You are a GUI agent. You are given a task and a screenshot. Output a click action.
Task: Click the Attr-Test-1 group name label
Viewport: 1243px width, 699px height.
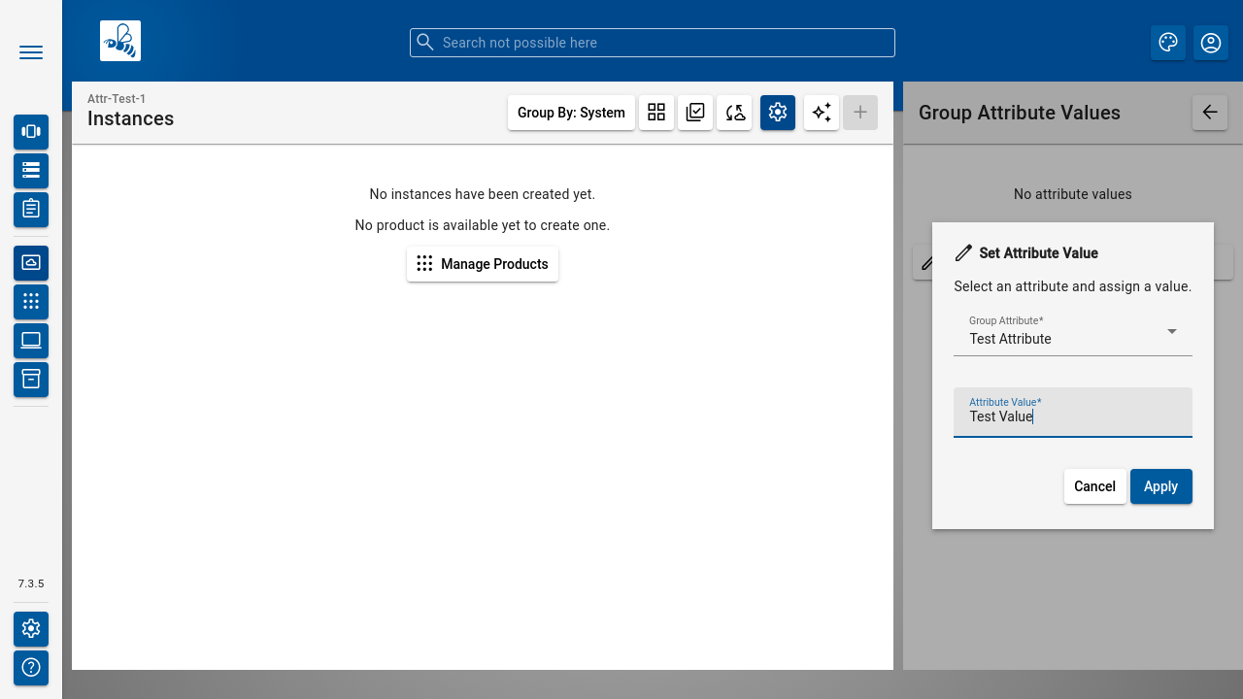[x=117, y=99]
